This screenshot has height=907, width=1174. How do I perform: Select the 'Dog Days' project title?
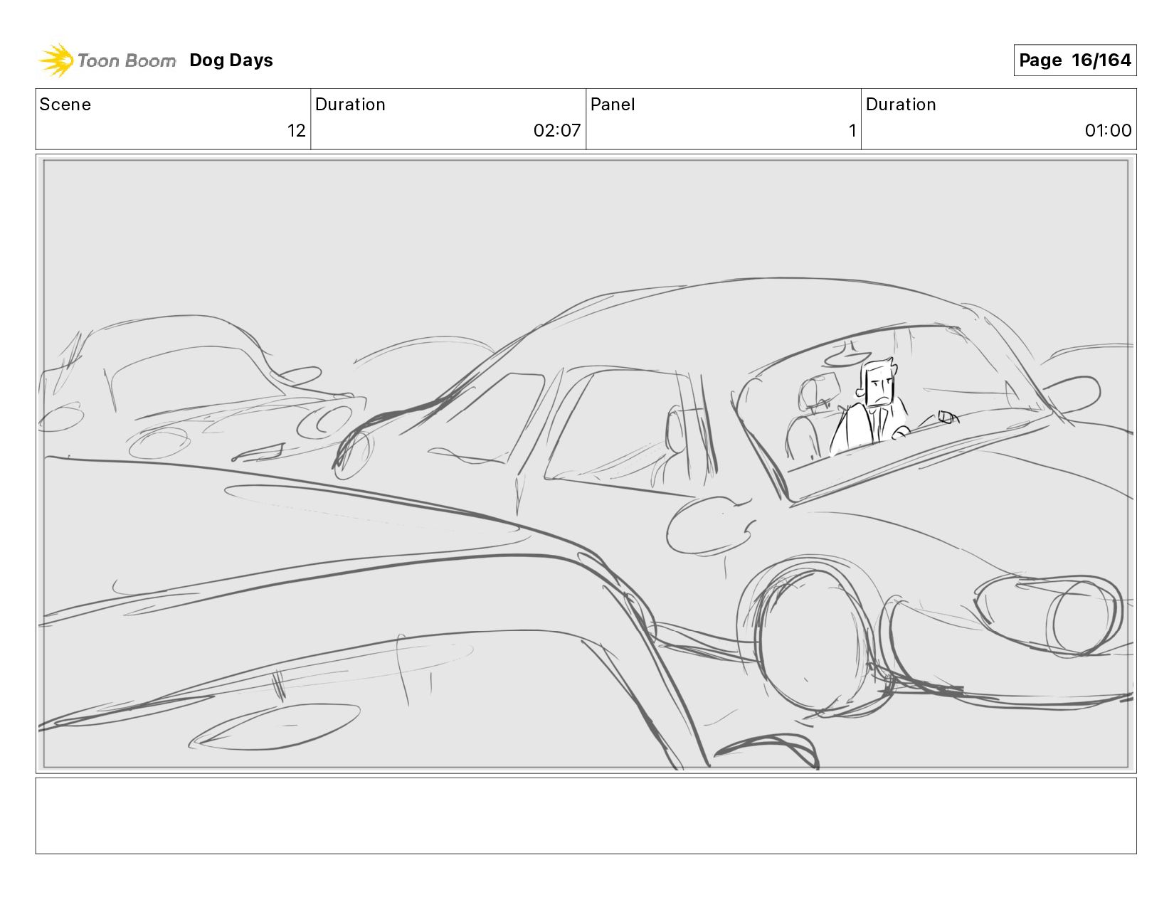tap(231, 60)
